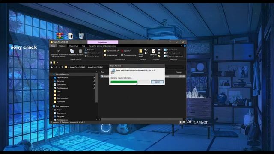Open pinned Изображения under Быстрый доступ
This screenshot has height=154, width=274.
[61, 88]
